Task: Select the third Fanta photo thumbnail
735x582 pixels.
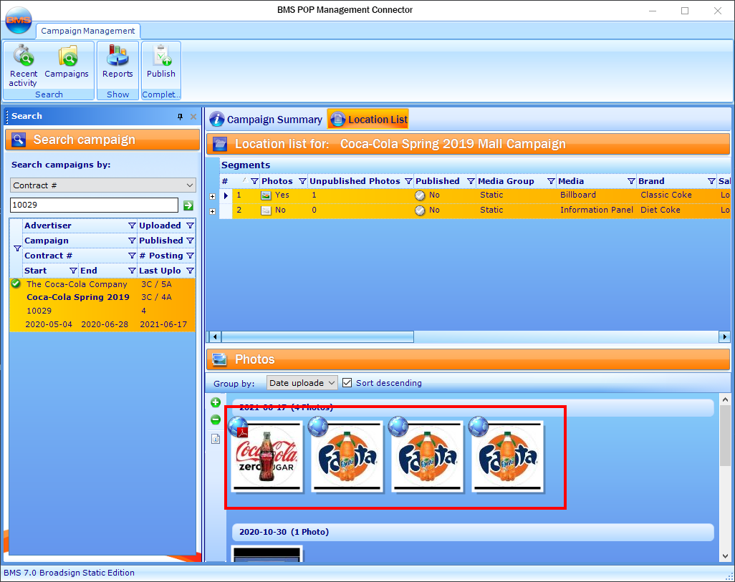Action: point(507,457)
